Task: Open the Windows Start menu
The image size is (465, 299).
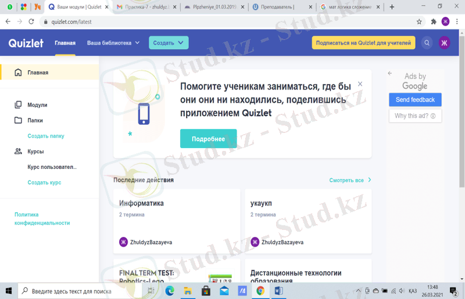Action: click(9, 291)
